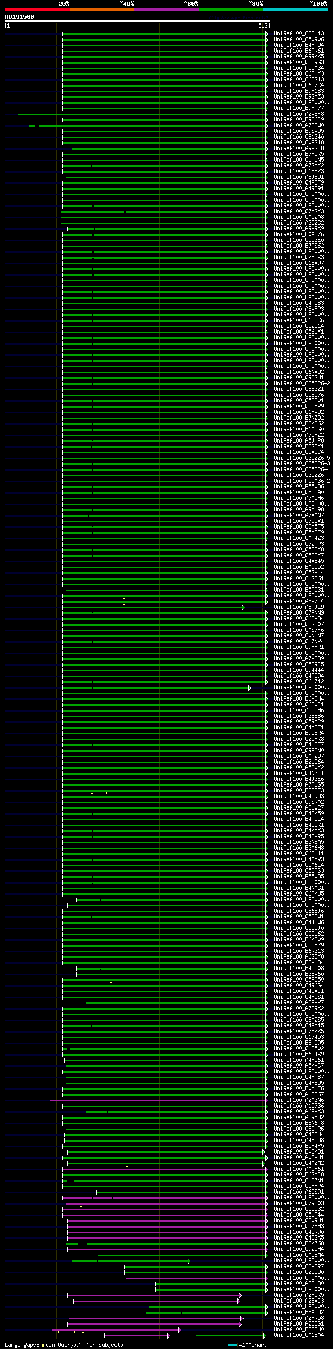Select the UniRef100_C0PSJ8 label

pyautogui.click(x=299, y=143)
